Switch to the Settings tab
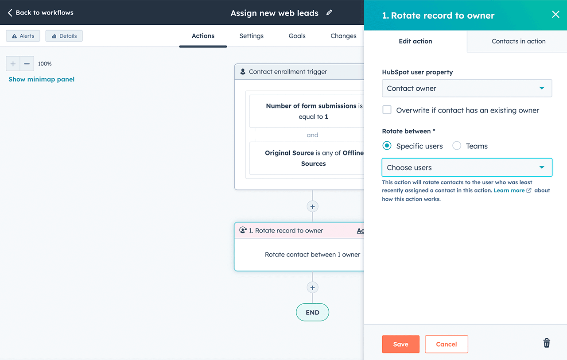 coord(251,36)
